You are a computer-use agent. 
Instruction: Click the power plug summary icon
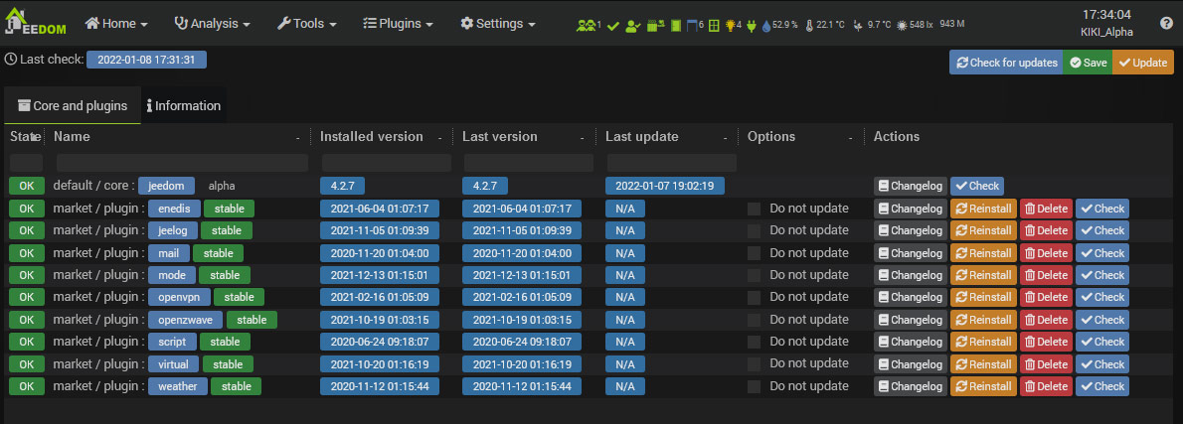(751, 25)
